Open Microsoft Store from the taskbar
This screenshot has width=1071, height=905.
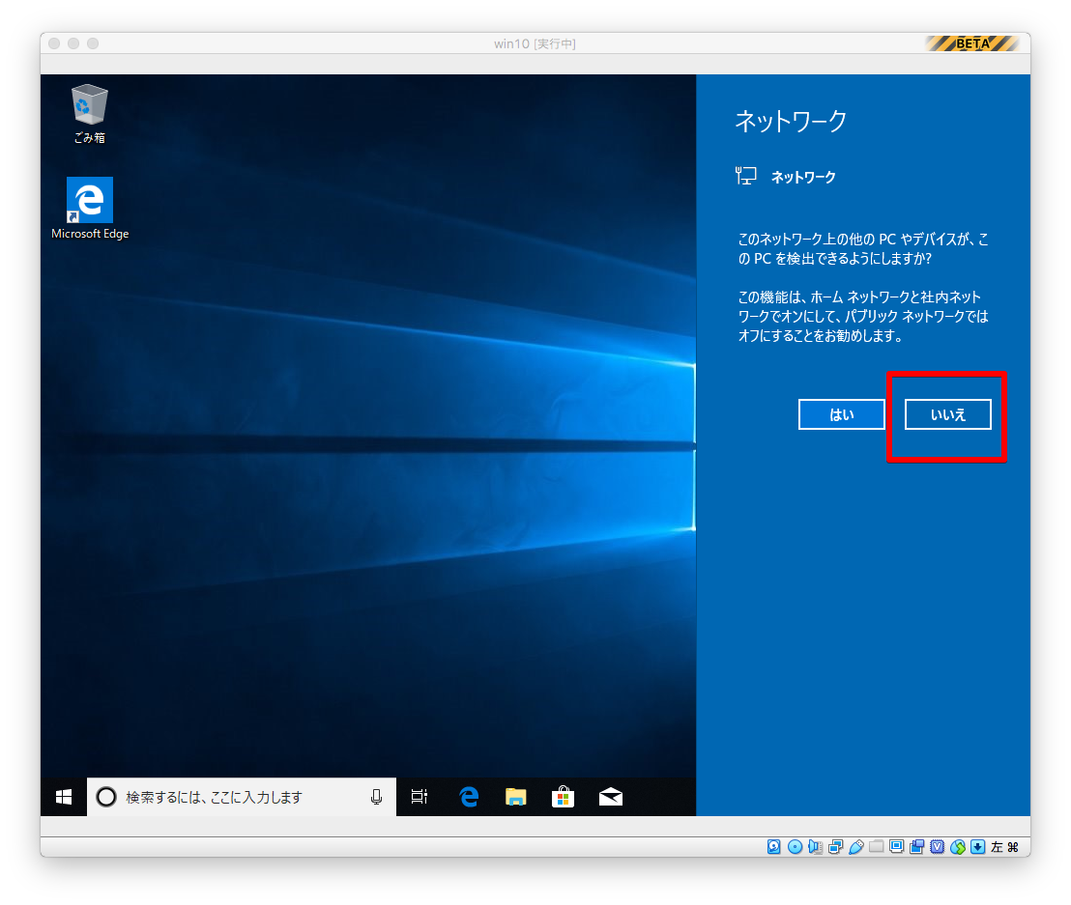click(563, 797)
